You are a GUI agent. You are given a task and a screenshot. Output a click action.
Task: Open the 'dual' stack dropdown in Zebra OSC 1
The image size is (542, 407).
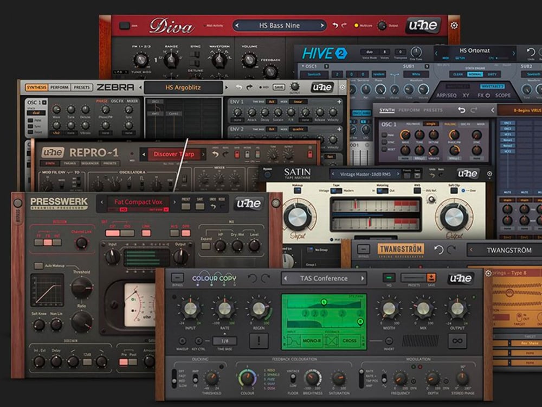[36, 113]
